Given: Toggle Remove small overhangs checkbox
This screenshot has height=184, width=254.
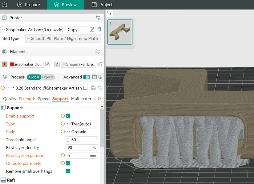Looking at the screenshot, I should click(x=68, y=171).
